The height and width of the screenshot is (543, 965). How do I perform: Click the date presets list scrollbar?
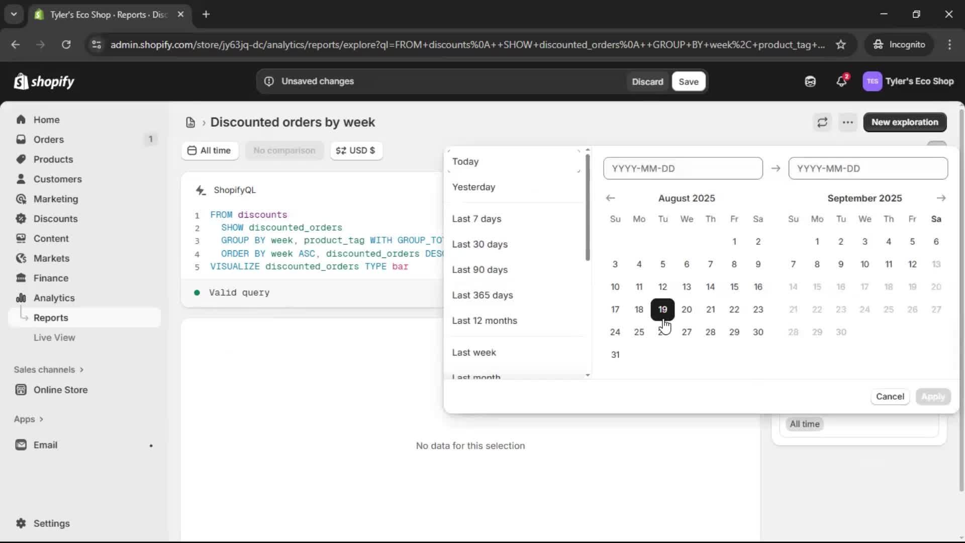click(x=588, y=207)
